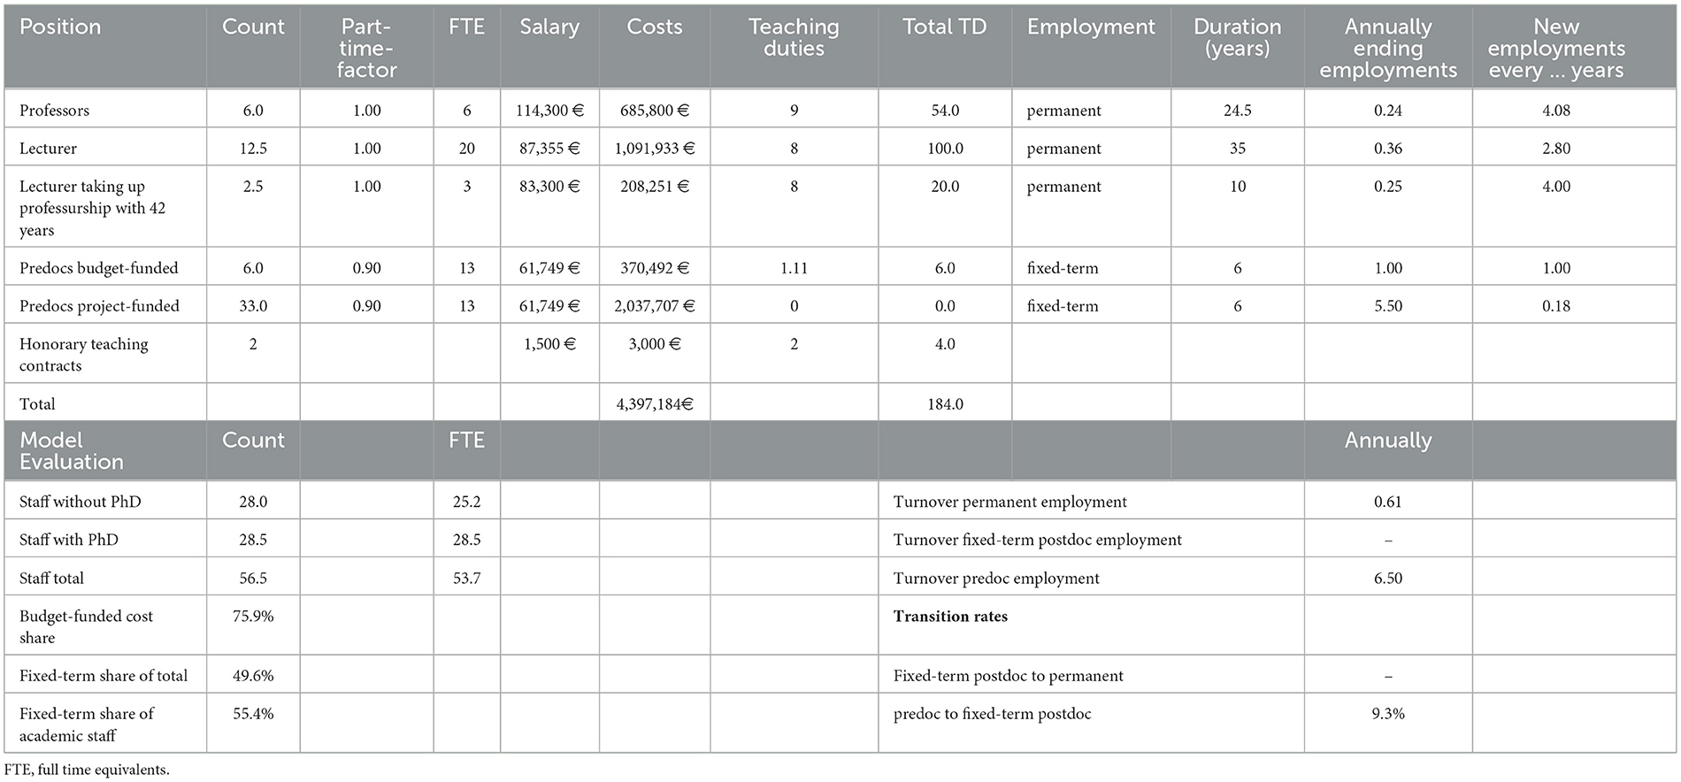Click the Lecturer salary '87,355 €'
This screenshot has height=782, width=1681.
549,149
